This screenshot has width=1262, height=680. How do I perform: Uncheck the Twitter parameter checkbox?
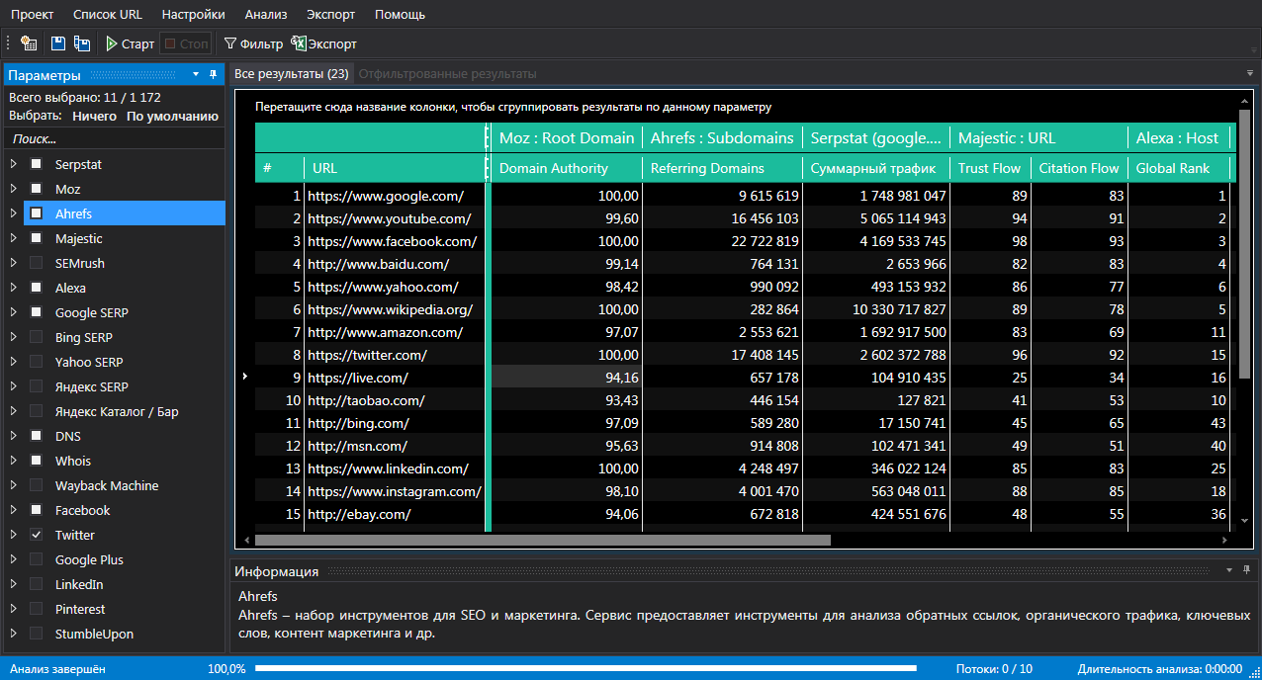(37, 535)
